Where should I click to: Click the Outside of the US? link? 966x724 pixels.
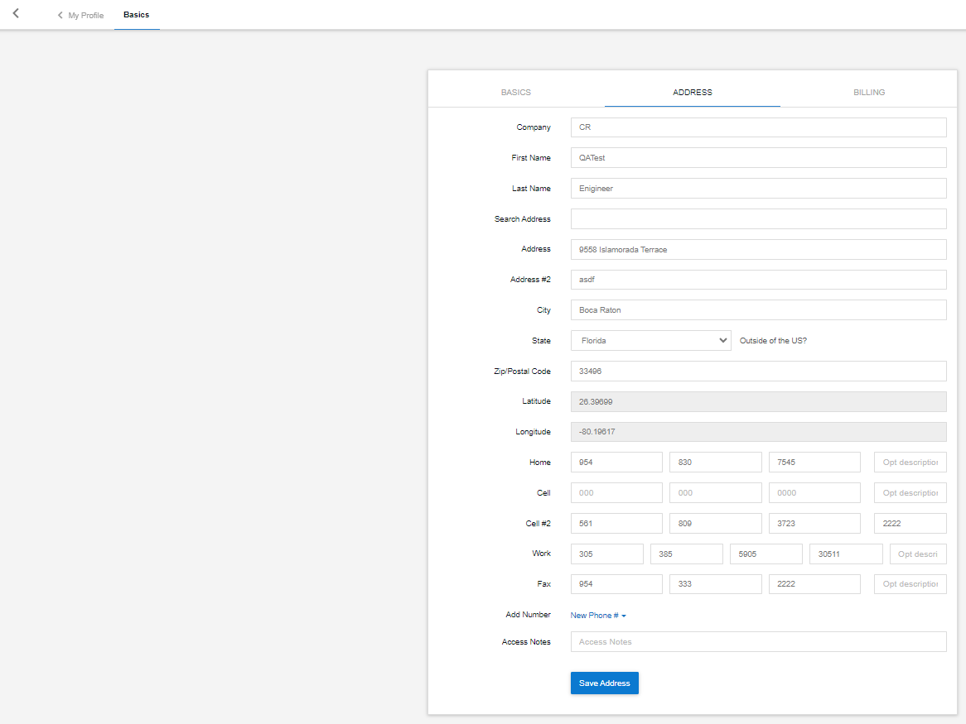point(773,340)
